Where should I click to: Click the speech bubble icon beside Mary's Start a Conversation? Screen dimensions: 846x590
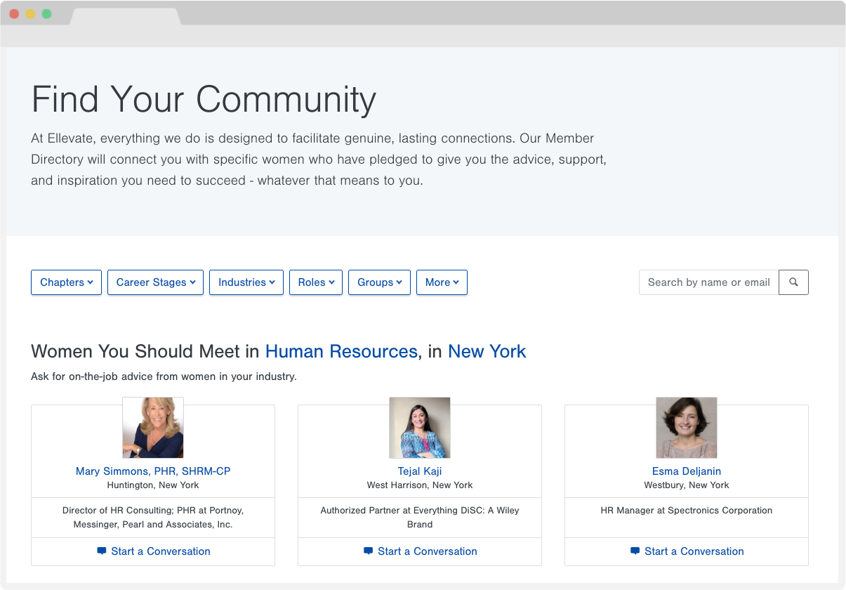pyautogui.click(x=101, y=551)
